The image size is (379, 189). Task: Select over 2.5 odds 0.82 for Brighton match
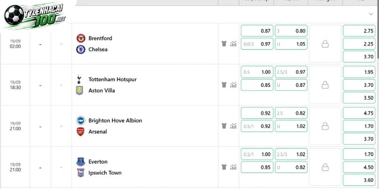click(x=291, y=113)
